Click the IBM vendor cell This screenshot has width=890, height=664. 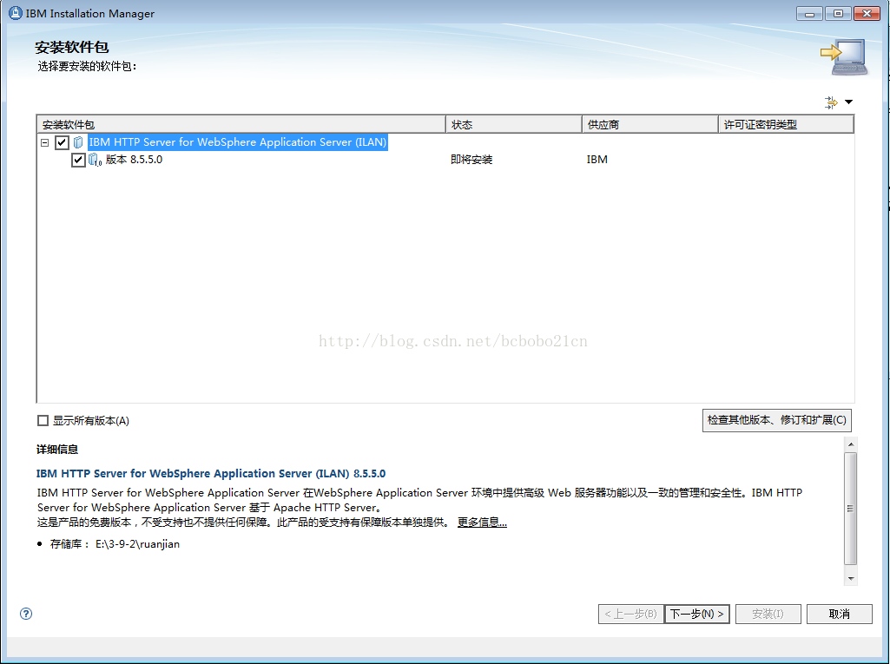click(597, 160)
